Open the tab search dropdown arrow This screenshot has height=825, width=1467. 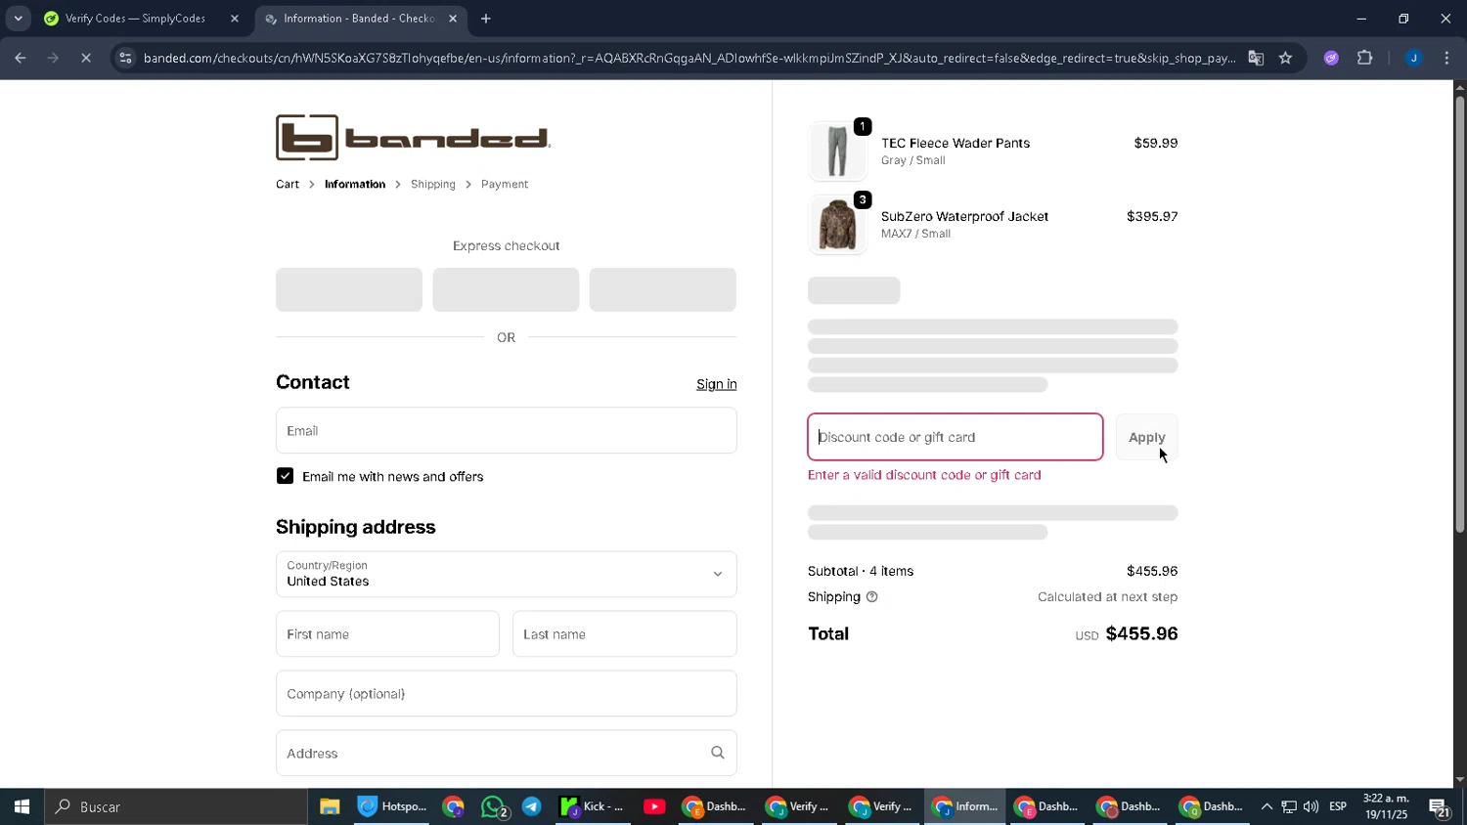(18, 19)
